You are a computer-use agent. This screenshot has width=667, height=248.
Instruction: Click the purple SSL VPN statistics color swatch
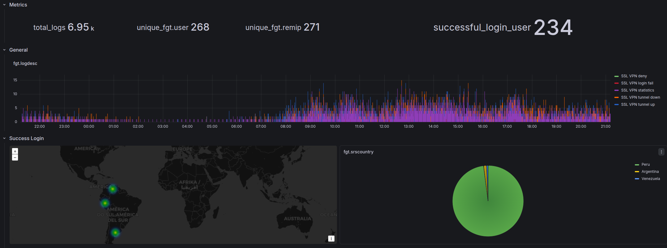click(617, 90)
